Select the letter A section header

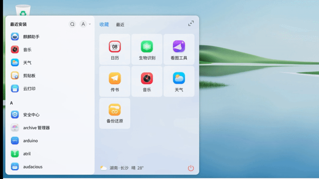[x=12, y=103]
